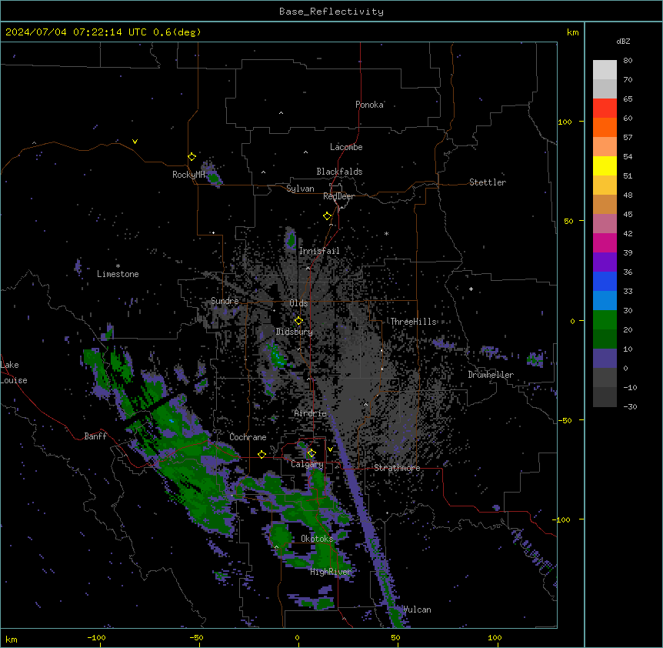Click the Calgary city label
This screenshot has width=663, height=648.
coord(307,464)
